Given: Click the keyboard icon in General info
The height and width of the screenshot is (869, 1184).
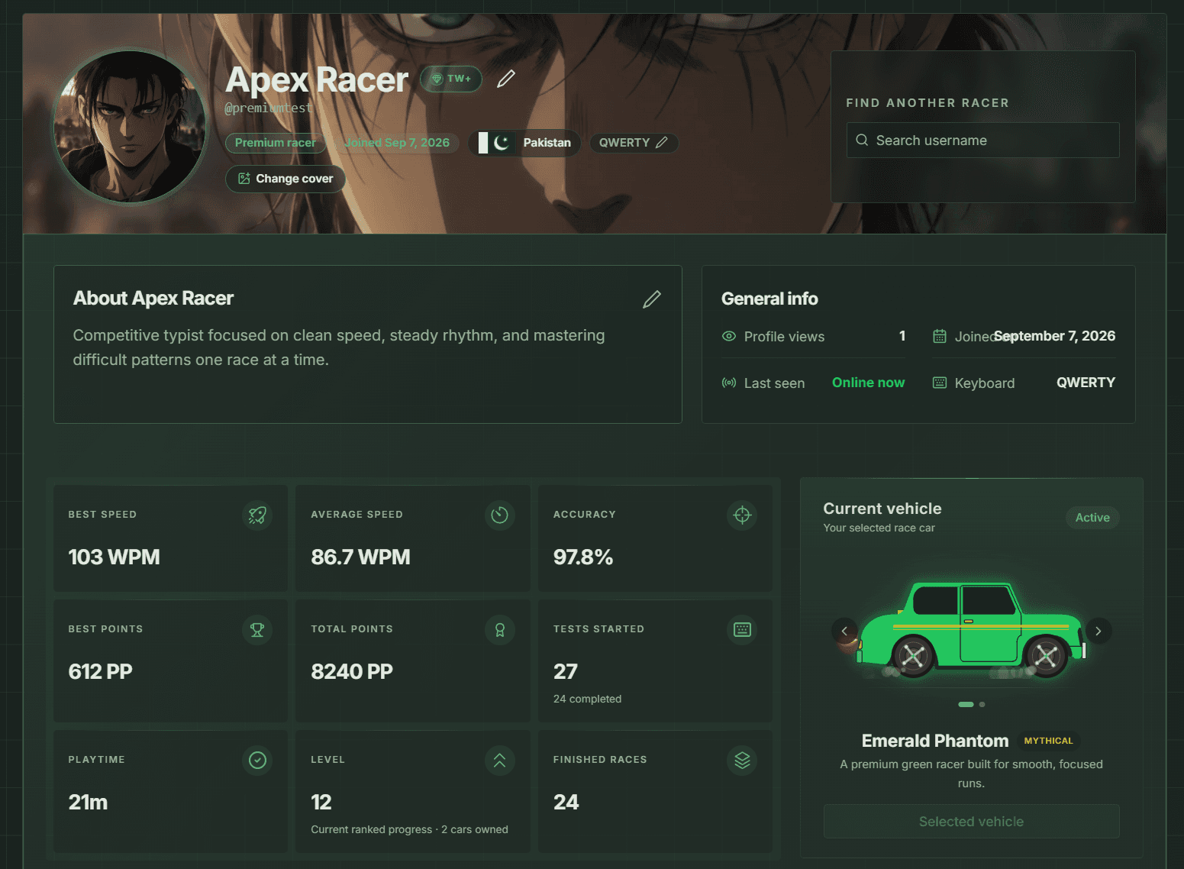Looking at the screenshot, I should click(x=940, y=383).
